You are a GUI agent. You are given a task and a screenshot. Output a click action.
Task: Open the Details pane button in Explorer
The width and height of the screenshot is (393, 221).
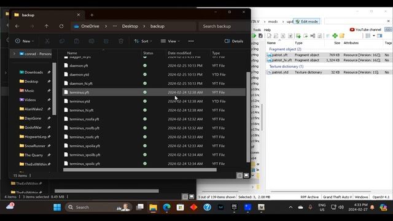[234, 41]
